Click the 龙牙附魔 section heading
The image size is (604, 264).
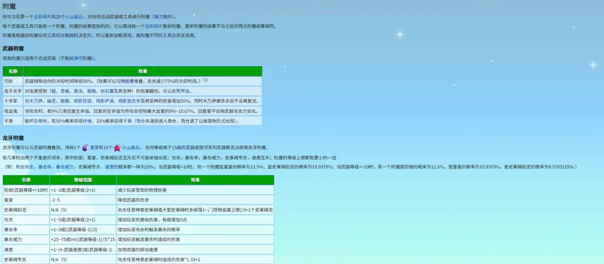pos(13,138)
